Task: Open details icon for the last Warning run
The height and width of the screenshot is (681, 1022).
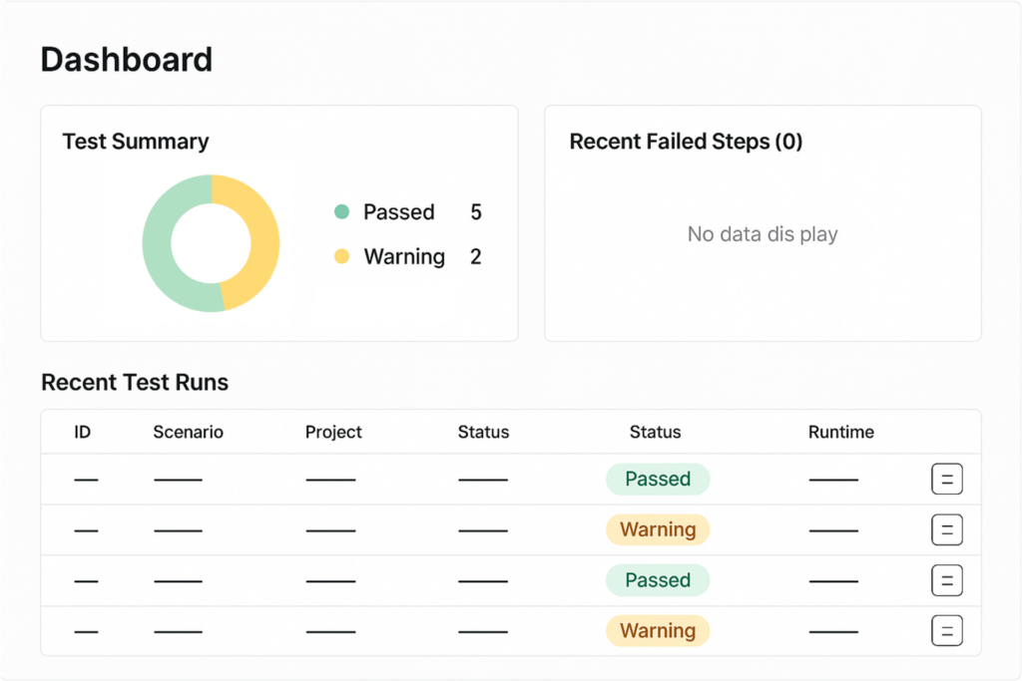Action: click(946, 630)
